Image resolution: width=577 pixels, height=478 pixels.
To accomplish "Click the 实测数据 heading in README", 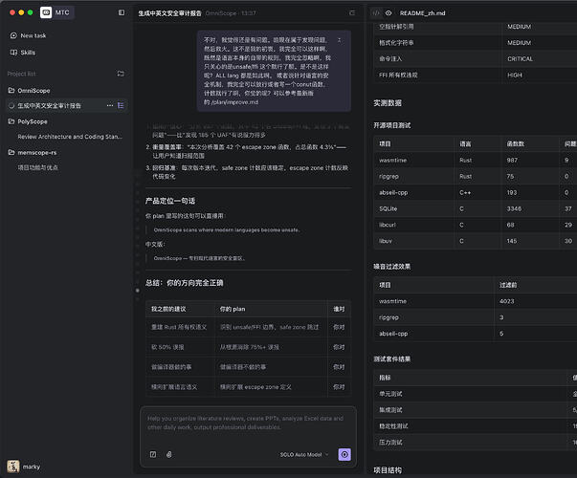I will (388, 103).
